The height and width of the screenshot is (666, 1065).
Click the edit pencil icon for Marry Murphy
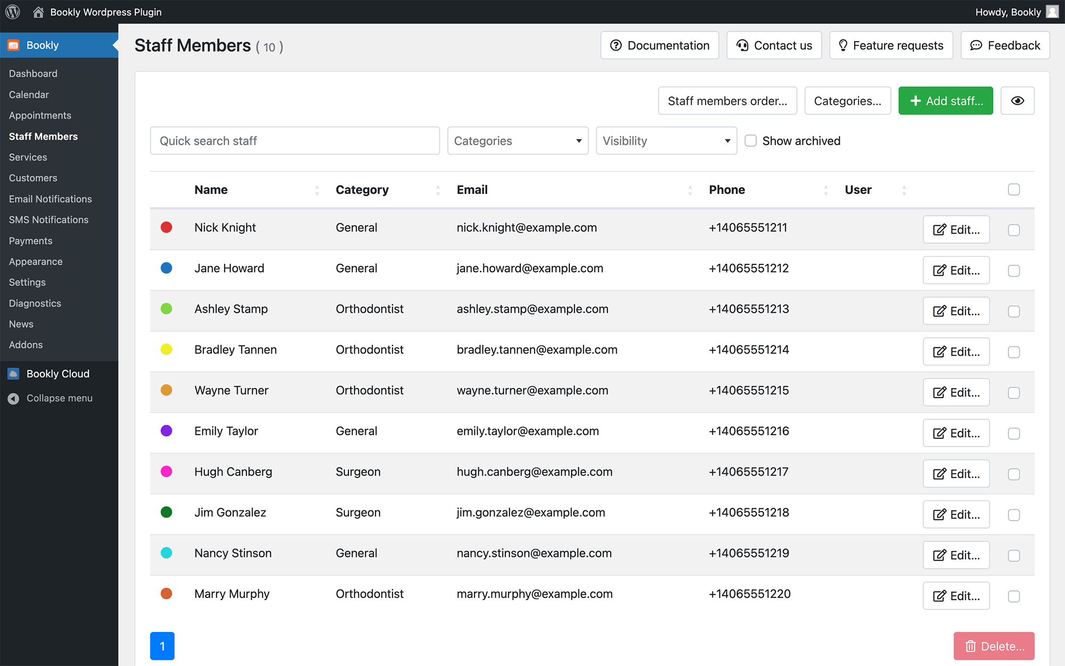[x=940, y=596]
